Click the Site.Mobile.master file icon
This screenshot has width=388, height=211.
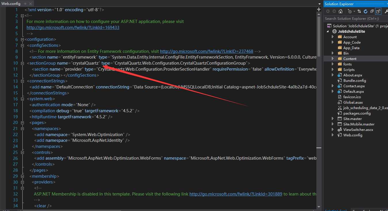tap(339, 124)
